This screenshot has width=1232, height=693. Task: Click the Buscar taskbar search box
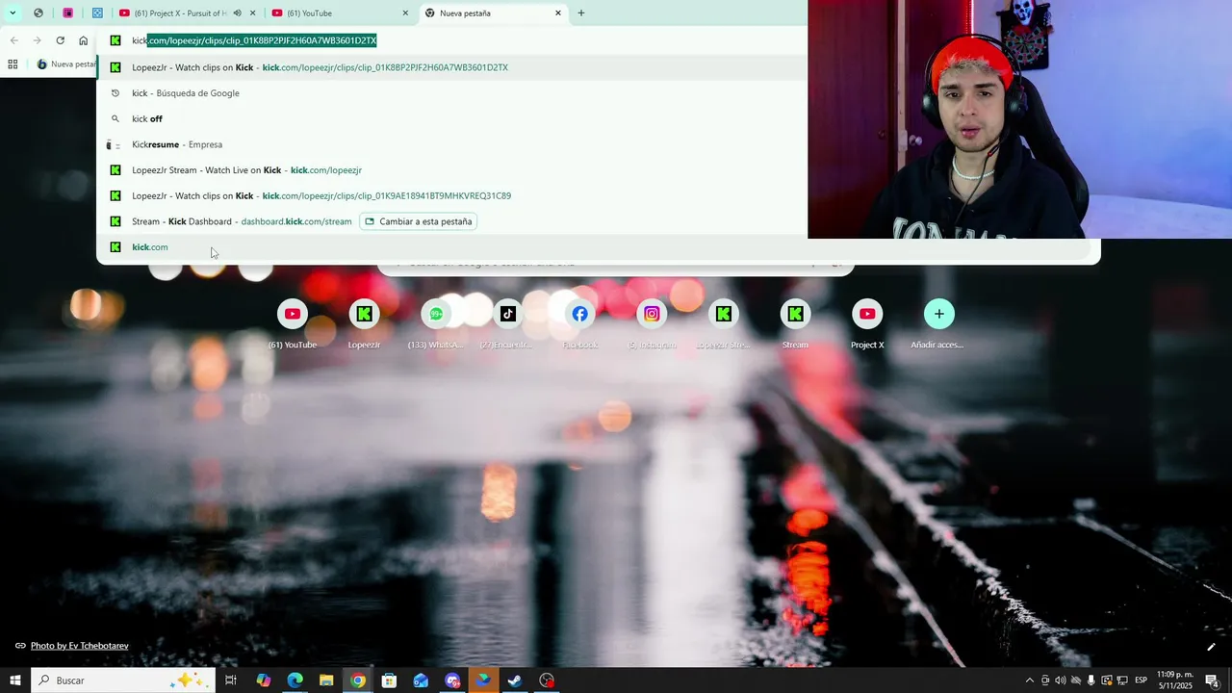pos(123,680)
